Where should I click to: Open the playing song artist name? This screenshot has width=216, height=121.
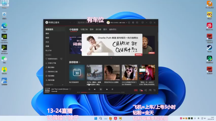pos(54,91)
